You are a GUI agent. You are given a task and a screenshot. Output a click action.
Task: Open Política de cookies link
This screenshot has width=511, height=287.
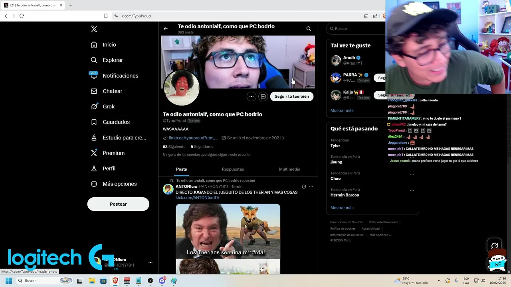[x=343, y=228]
